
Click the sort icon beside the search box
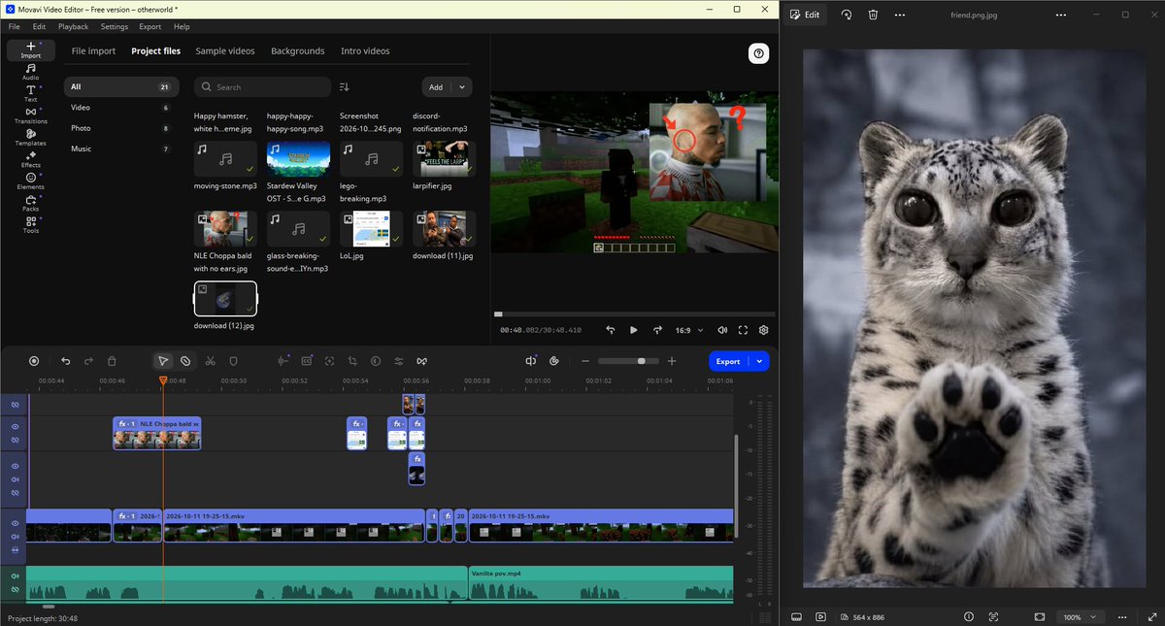pos(345,87)
